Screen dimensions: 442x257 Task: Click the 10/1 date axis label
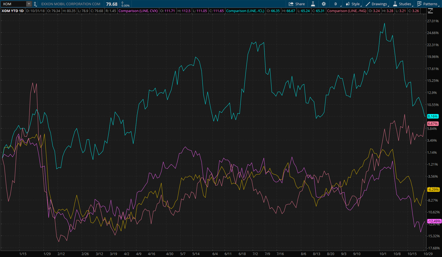[x=383, y=254]
